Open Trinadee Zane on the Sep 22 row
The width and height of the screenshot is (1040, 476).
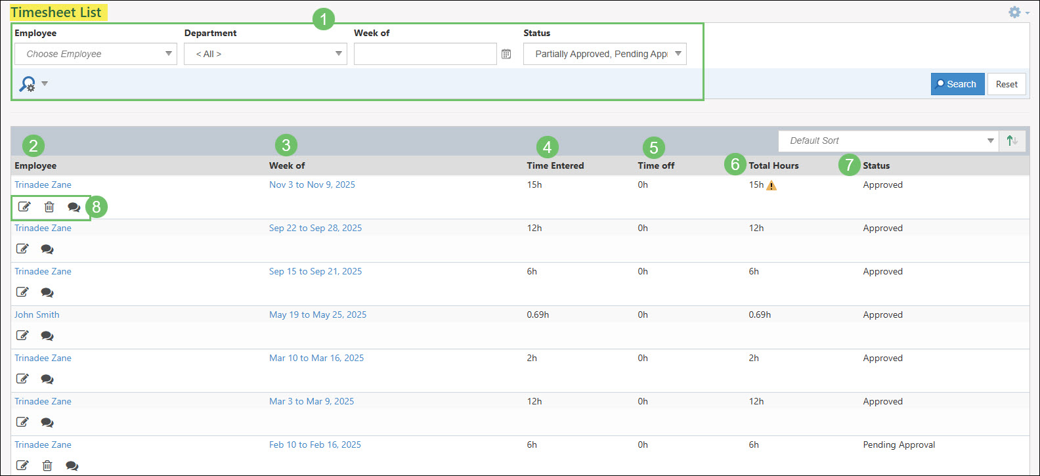pos(43,228)
